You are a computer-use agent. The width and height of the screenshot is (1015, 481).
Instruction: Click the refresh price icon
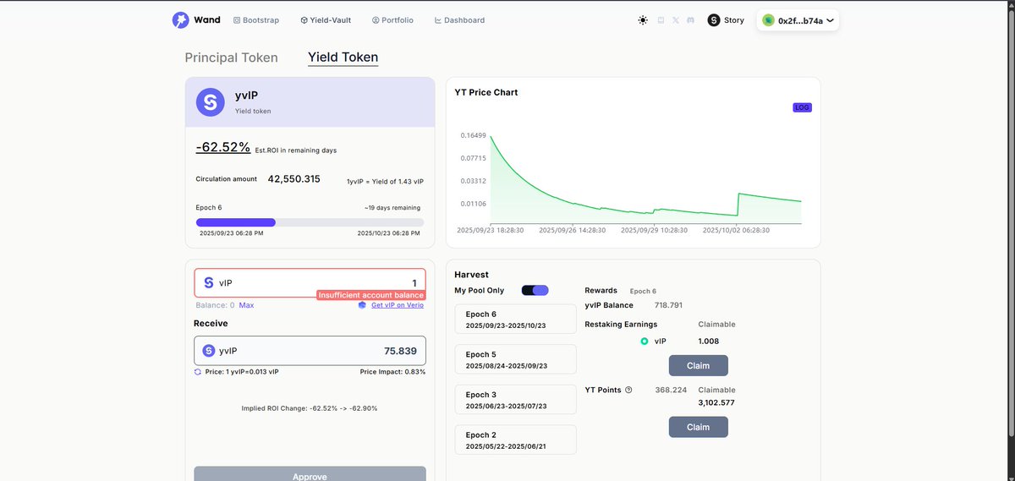click(197, 372)
